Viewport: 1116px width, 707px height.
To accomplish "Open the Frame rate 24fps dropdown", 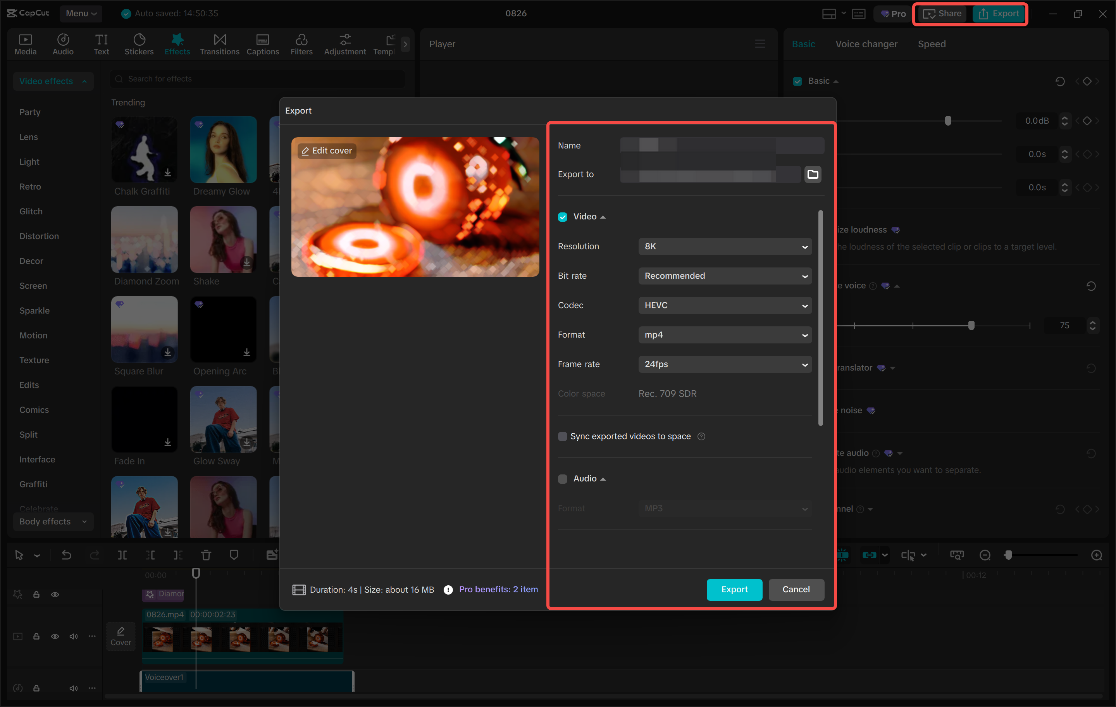I will pyautogui.click(x=725, y=364).
